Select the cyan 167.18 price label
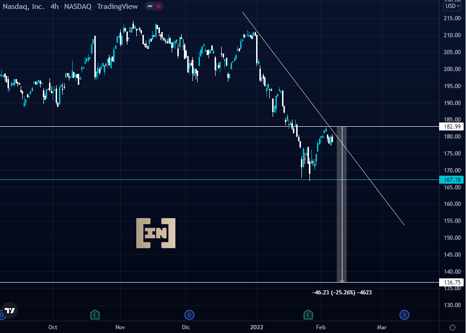 pos(451,179)
